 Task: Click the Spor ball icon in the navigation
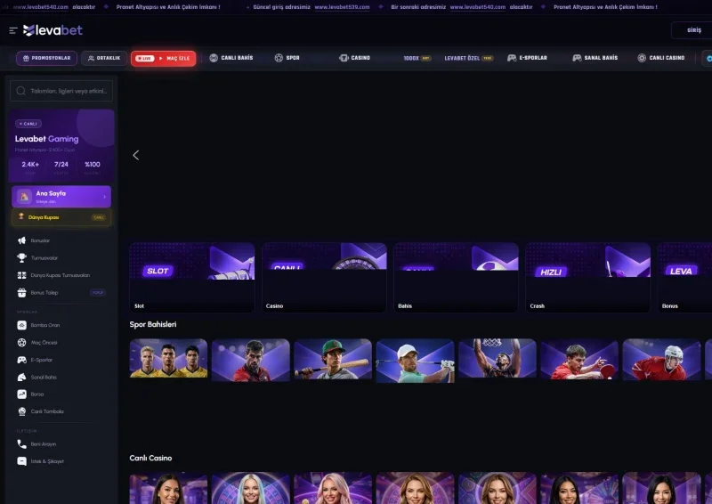click(x=279, y=58)
